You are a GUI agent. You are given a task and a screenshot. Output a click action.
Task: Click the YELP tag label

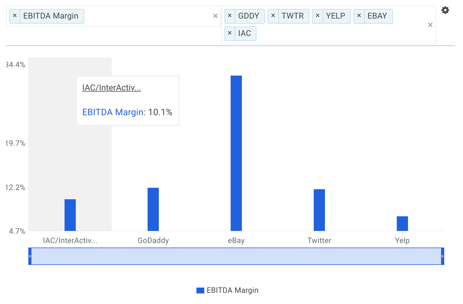point(336,16)
